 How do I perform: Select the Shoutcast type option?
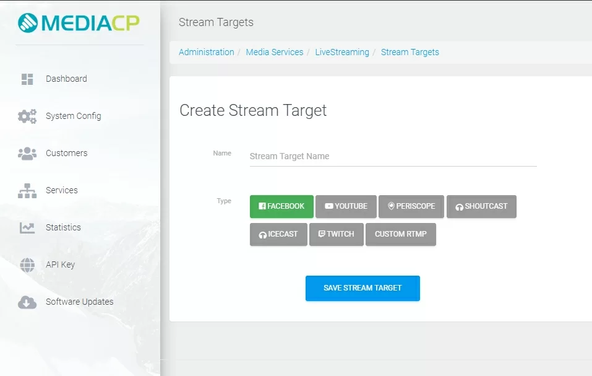[x=481, y=206]
